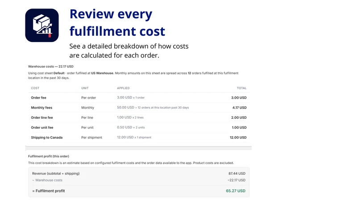
Task: Click the '4.17 USD' total cell
Action: coord(240,108)
